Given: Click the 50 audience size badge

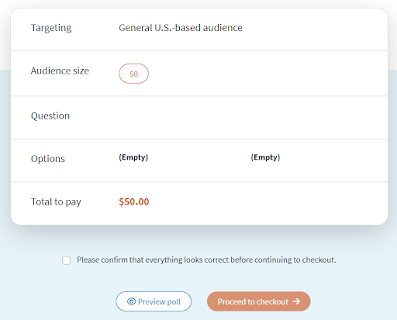Looking at the screenshot, I should (x=133, y=74).
